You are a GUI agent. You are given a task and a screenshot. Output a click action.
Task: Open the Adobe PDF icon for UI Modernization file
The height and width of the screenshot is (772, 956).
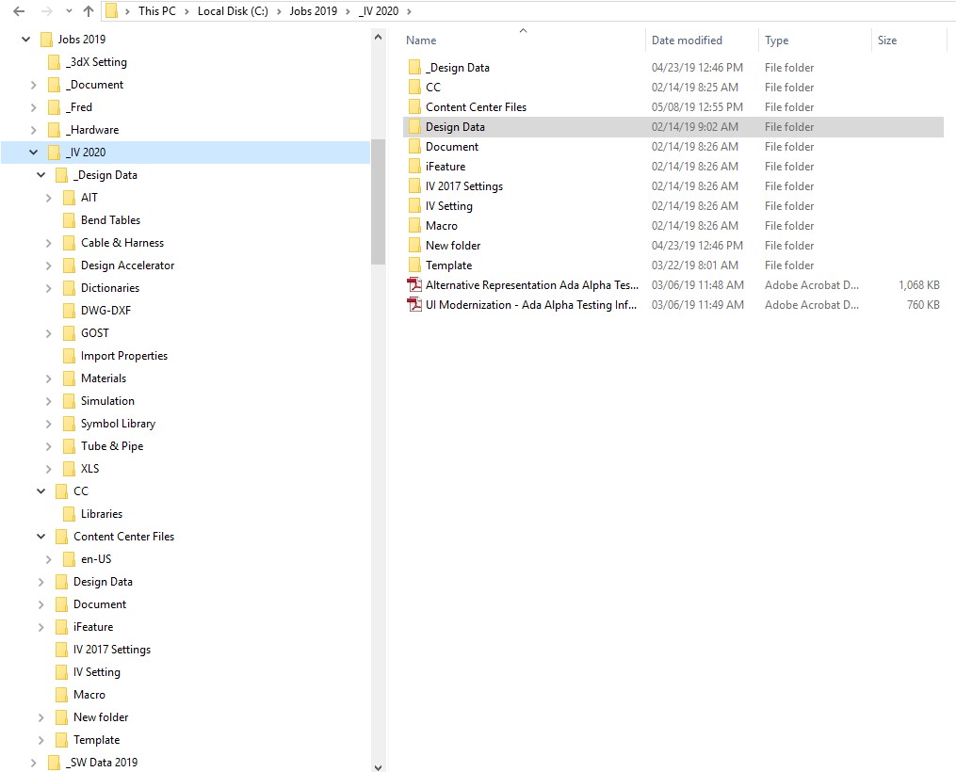(414, 304)
